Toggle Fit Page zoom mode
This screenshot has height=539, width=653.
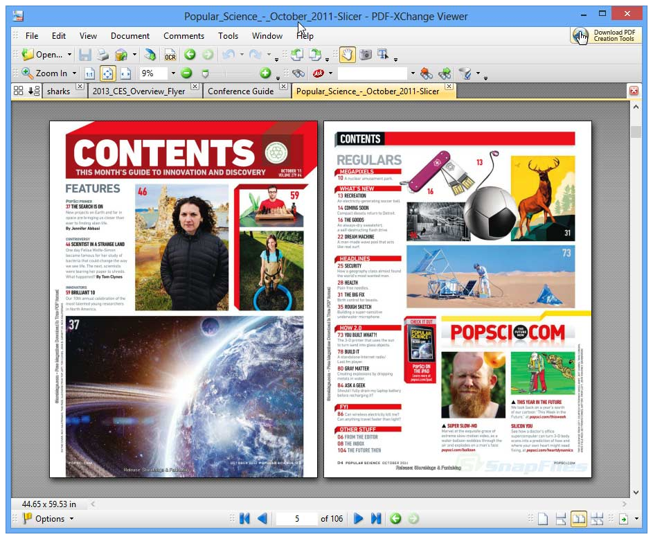click(x=107, y=73)
